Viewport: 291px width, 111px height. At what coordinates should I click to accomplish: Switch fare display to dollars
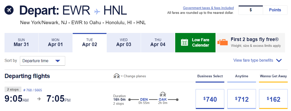click(x=250, y=10)
